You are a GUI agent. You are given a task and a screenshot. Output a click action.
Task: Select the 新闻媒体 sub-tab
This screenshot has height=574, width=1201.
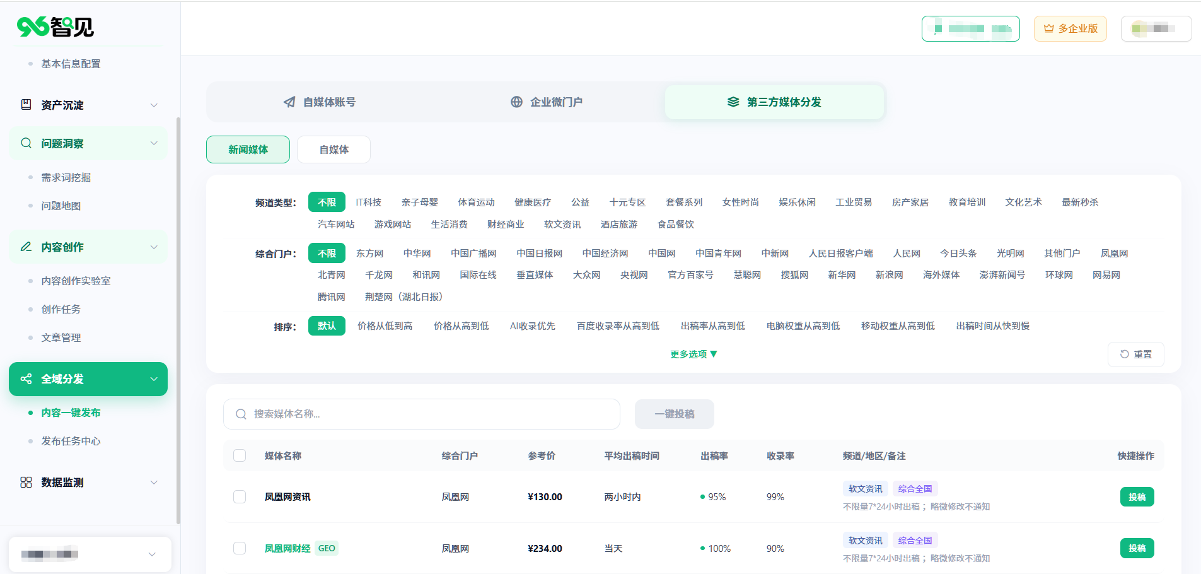click(x=248, y=149)
